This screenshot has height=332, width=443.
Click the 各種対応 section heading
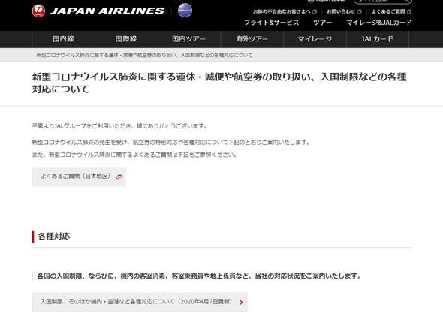pyautogui.click(x=54, y=236)
